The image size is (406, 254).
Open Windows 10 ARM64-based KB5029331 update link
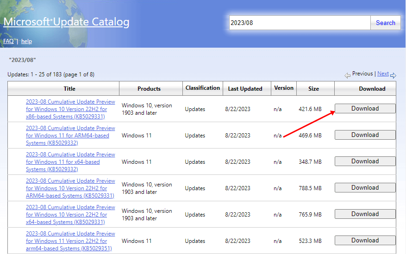point(70,188)
